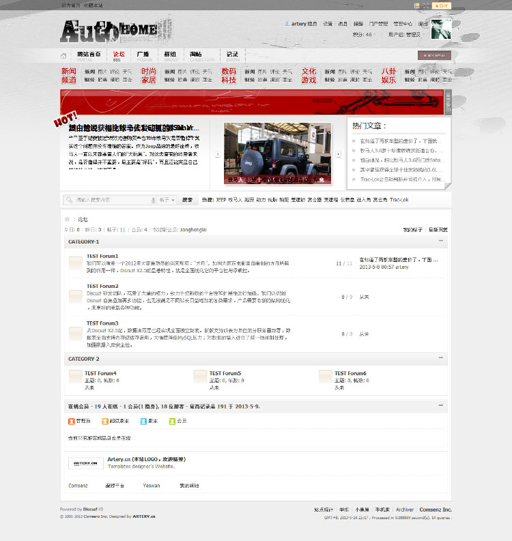Open the TEST Forum1 title link
The height and width of the screenshot is (541, 512).
coord(102,256)
